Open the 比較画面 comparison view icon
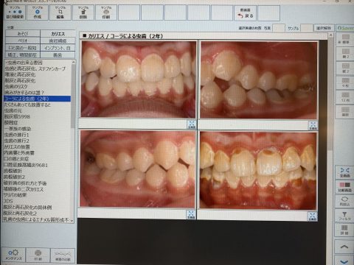 pos(344,187)
